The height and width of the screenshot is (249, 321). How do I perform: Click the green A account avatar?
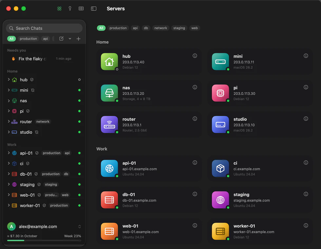11,226
